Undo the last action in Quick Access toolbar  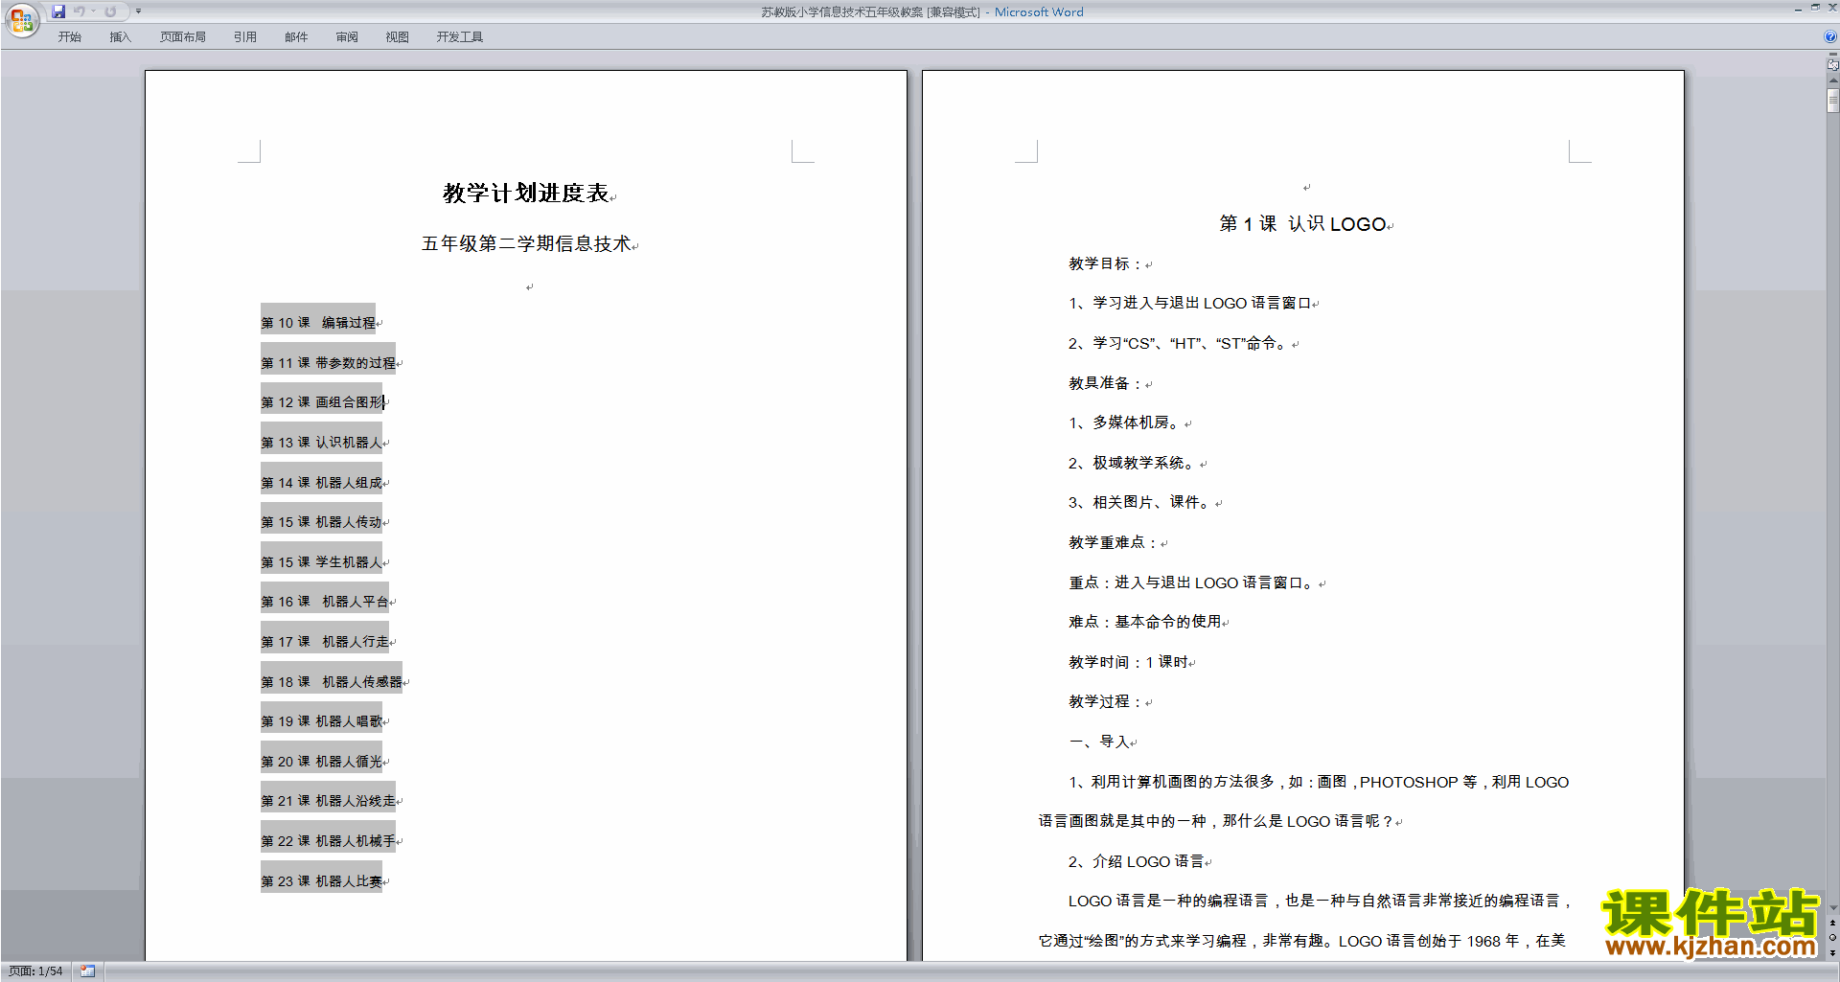pyautogui.click(x=80, y=11)
